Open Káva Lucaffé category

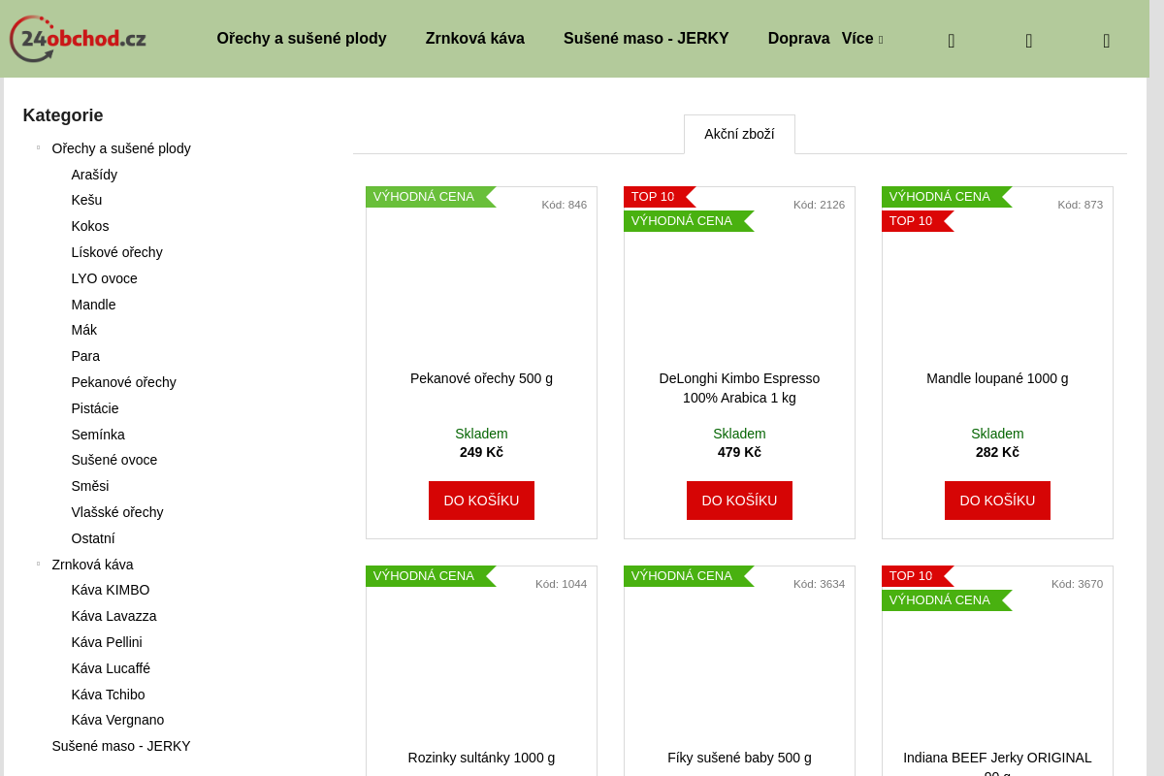111,668
